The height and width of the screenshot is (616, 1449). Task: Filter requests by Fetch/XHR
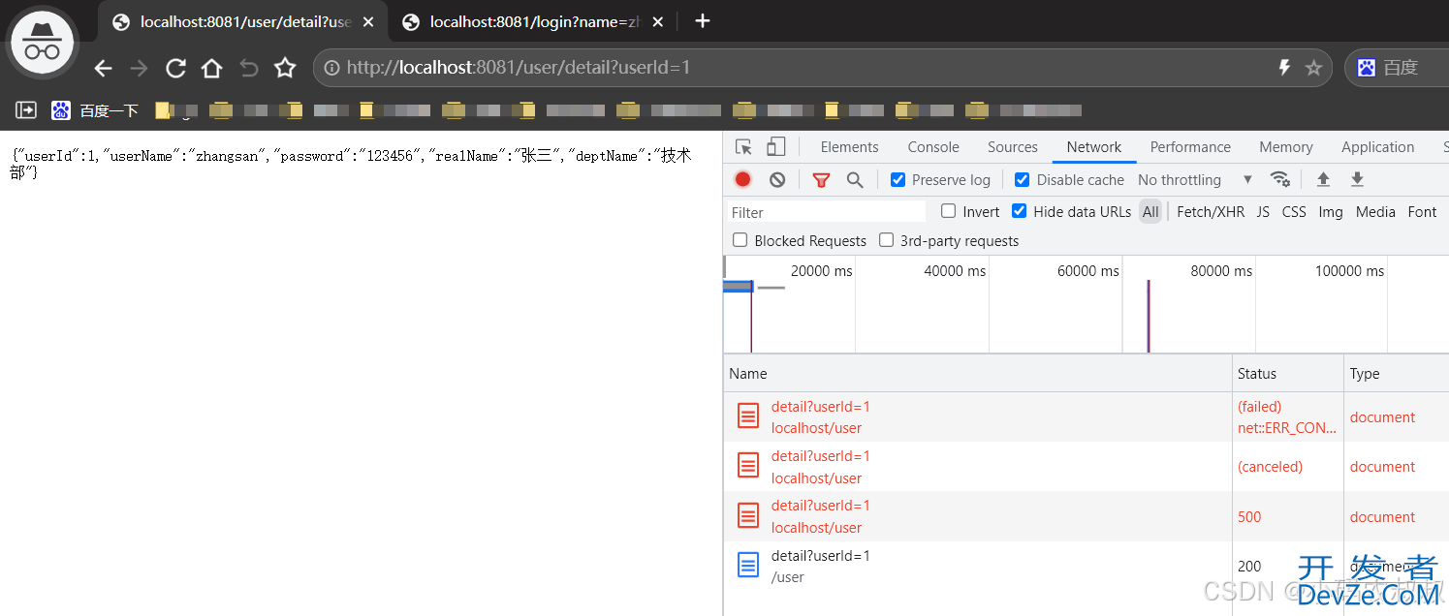pos(1211,211)
